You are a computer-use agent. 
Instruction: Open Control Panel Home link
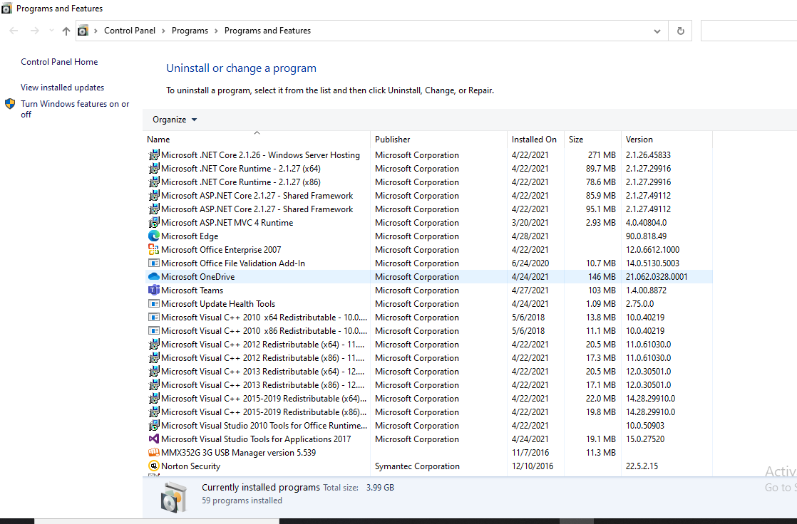(x=59, y=62)
